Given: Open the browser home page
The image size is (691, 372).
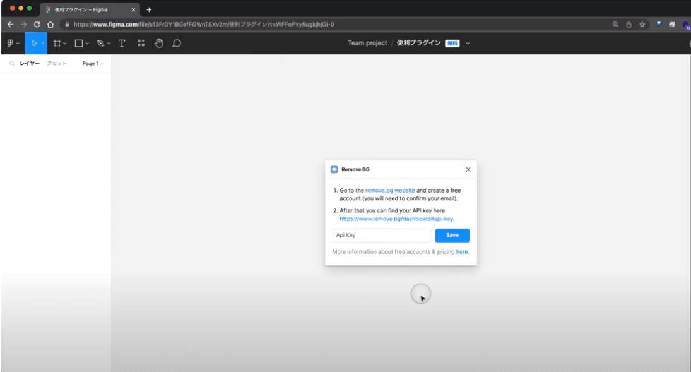Looking at the screenshot, I should [x=50, y=24].
